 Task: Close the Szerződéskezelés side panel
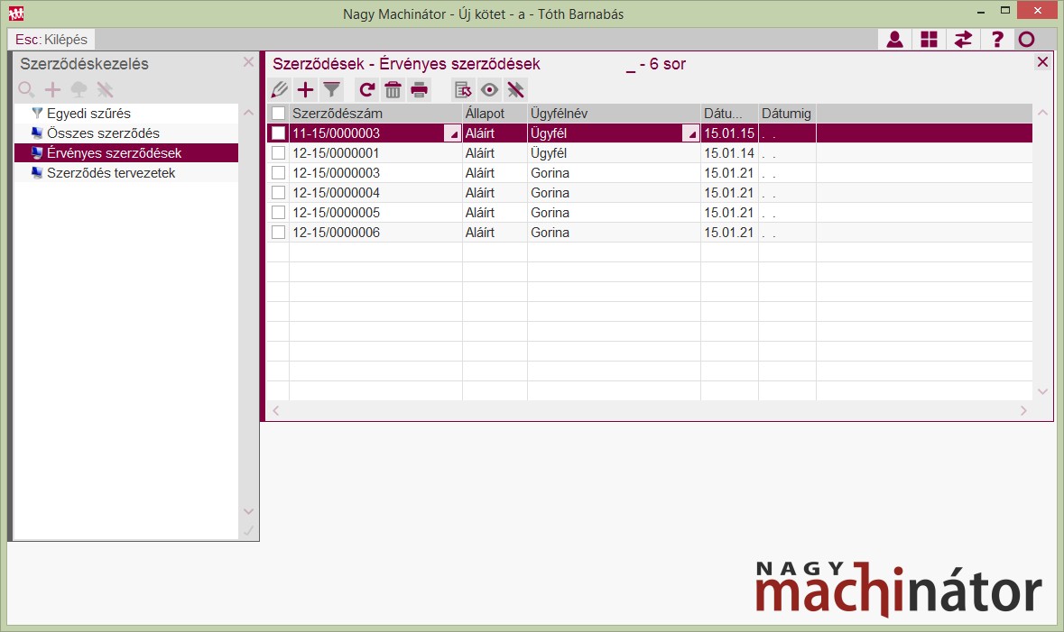(x=248, y=62)
